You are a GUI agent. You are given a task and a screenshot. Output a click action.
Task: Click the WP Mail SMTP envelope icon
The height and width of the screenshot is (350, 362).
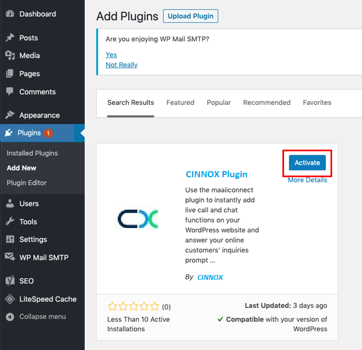(x=10, y=257)
